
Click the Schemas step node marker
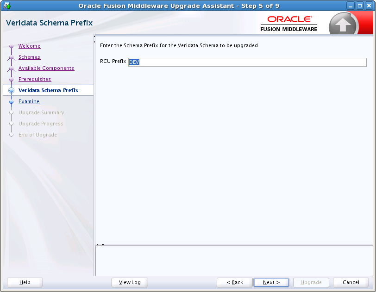pyautogui.click(x=11, y=57)
